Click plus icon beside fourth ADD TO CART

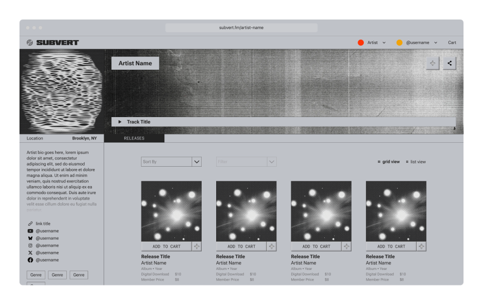(x=421, y=246)
